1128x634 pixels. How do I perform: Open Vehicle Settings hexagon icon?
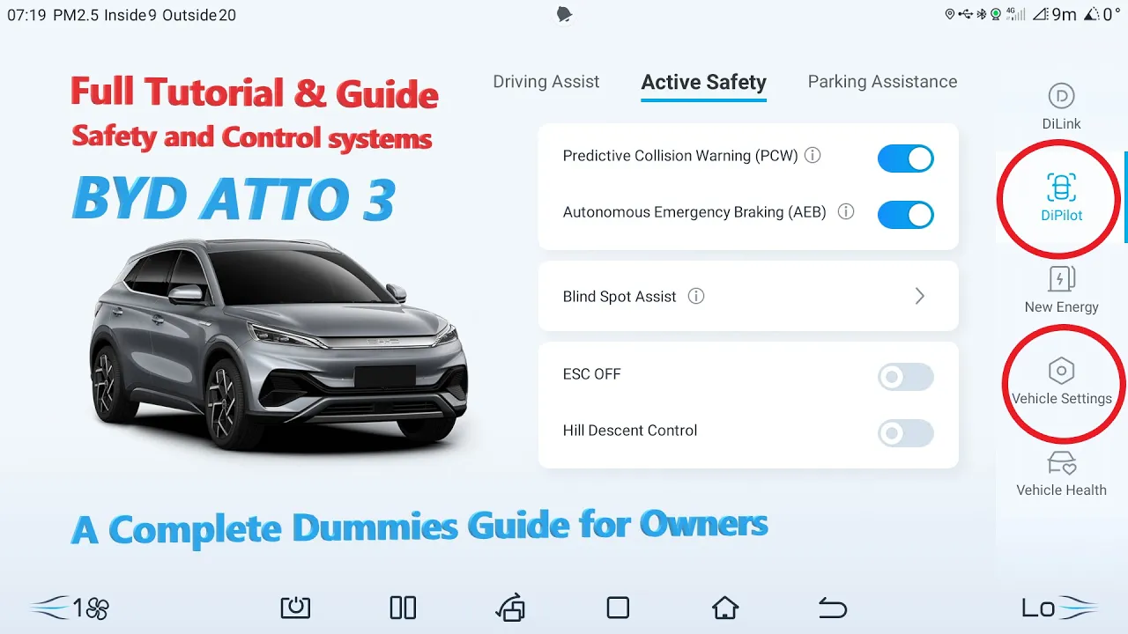(1061, 371)
